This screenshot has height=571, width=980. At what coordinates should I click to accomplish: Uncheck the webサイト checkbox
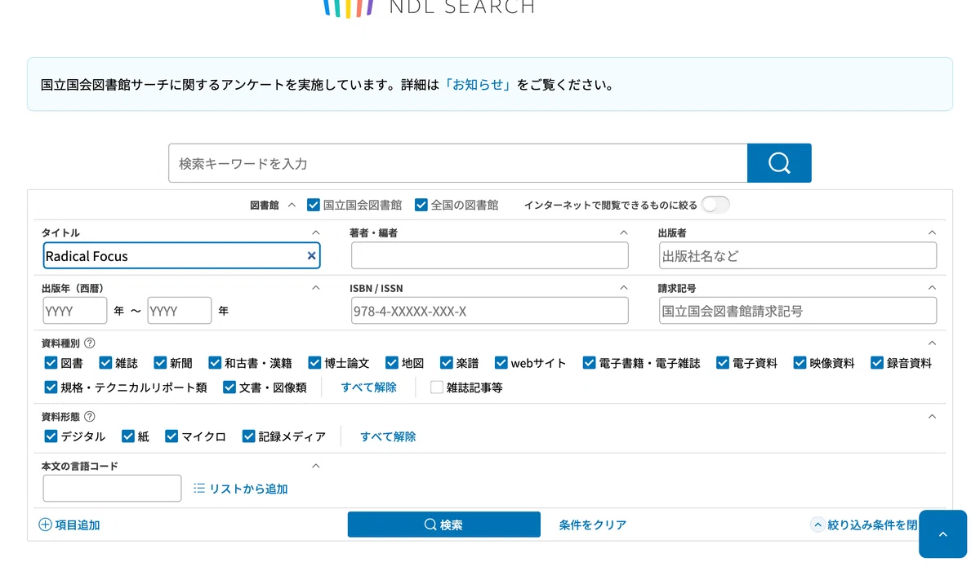click(501, 363)
